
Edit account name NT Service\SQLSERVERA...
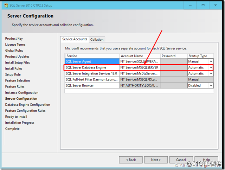click(140, 61)
